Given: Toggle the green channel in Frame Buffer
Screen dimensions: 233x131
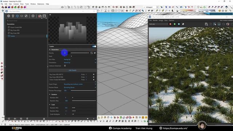Looking at the screenshot, I should pyautogui.click(x=175, y=24).
